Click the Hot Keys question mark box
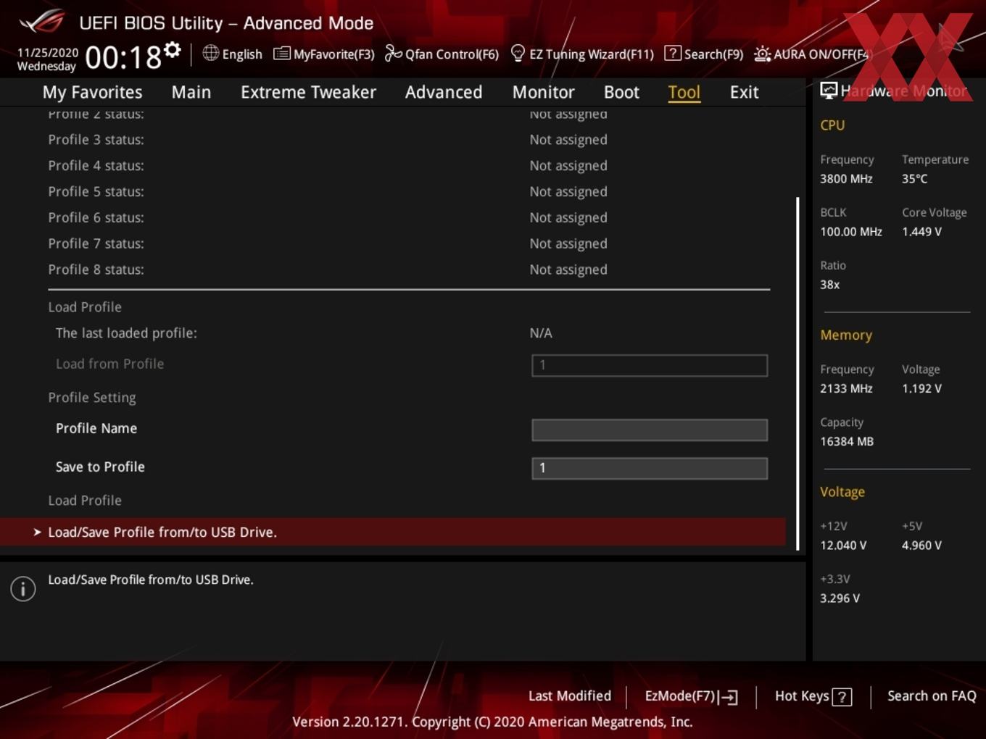This screenshot has width=986, height=739. 842,697
